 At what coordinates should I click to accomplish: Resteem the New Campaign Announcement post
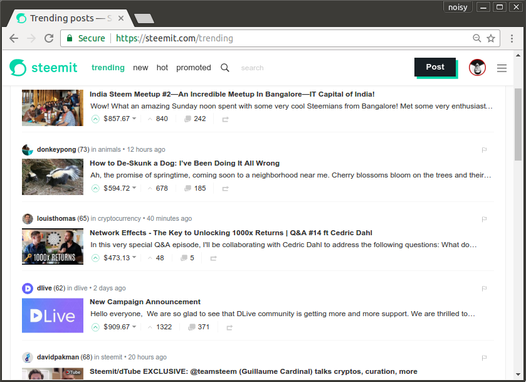[229, 327]
